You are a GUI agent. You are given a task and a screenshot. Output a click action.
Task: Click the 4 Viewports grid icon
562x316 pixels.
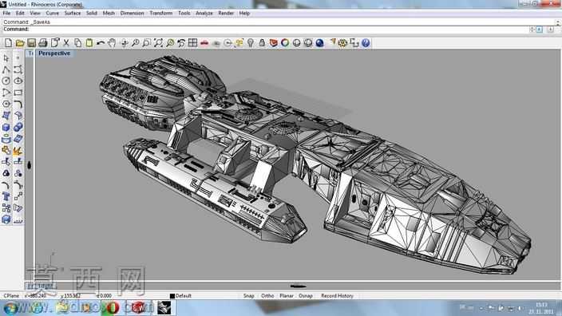pos(193,43)
